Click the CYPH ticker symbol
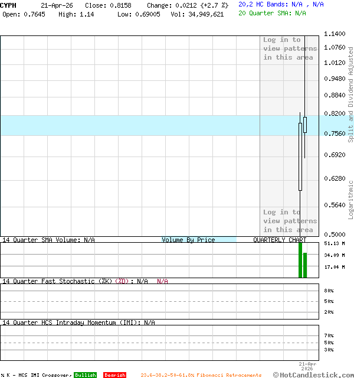 pos(8,5)
